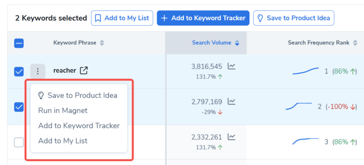The height and width of the screenshot is (165, 364).
Task: Click the rank 1 sparkline graph
Action: tap(305, 71)
